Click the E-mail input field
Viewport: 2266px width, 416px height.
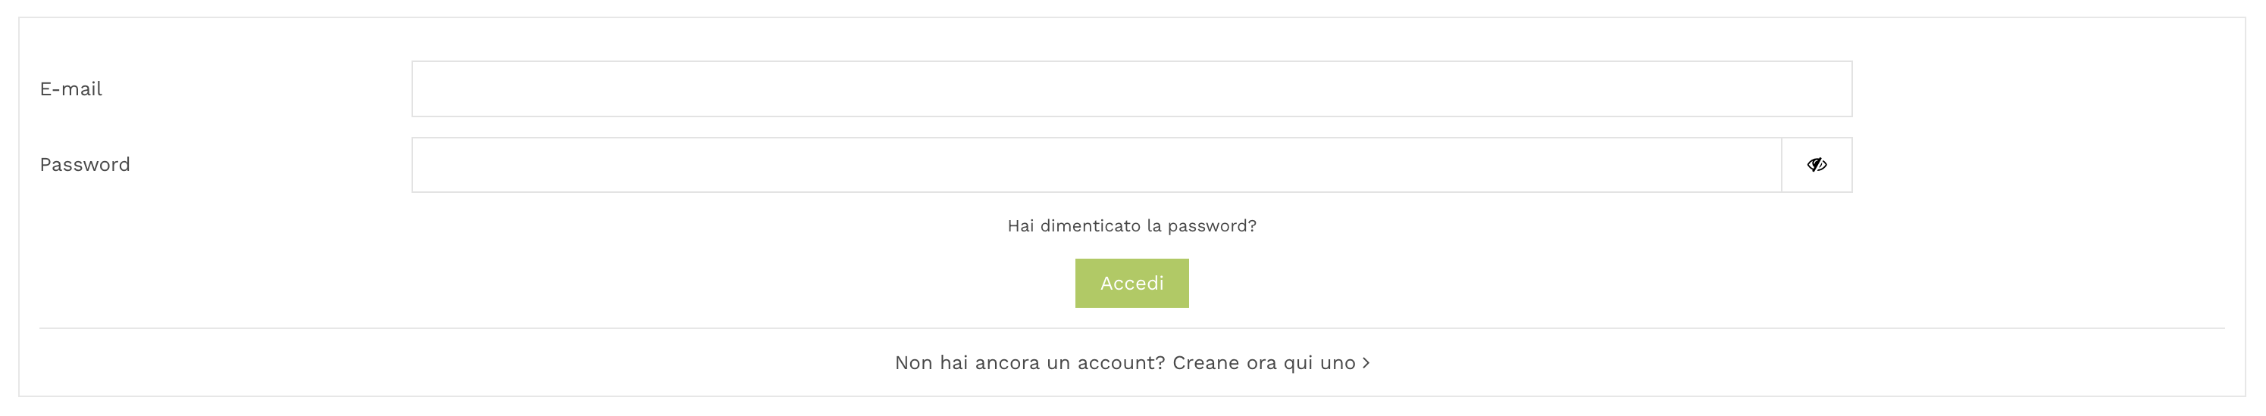(1131, 88)
